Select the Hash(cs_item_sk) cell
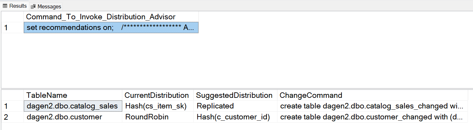 [158, 106]
